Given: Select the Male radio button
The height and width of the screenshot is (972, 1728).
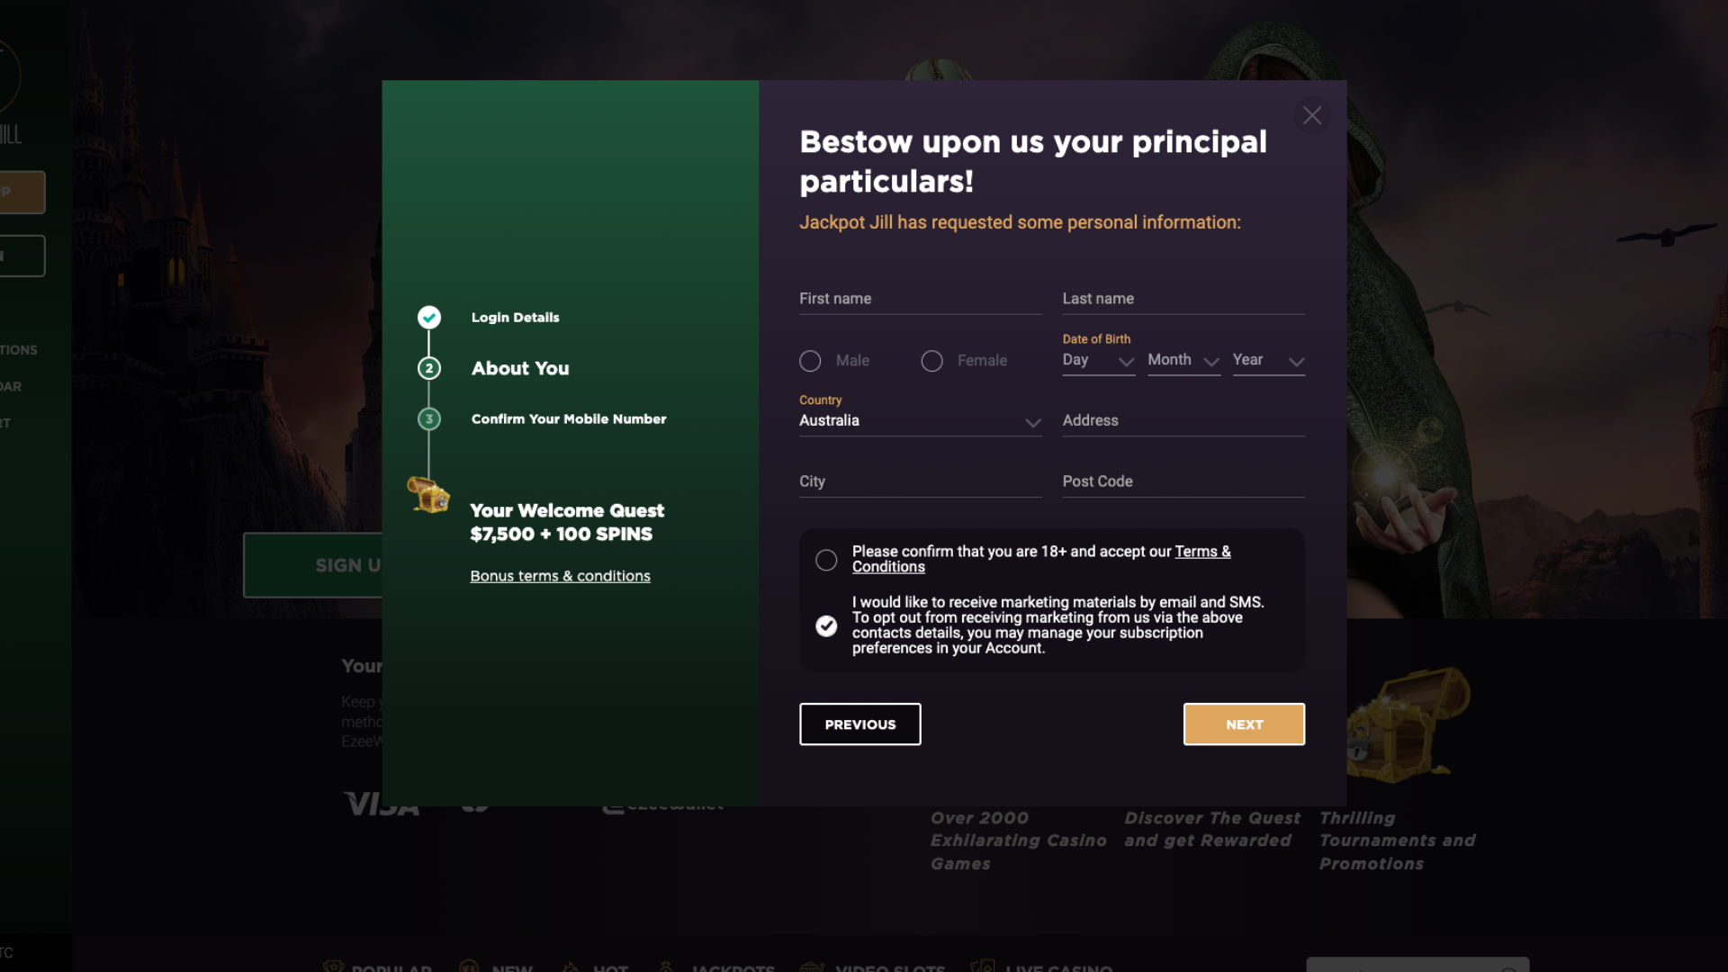Looking at the screenshot, I should coord(810,361).
